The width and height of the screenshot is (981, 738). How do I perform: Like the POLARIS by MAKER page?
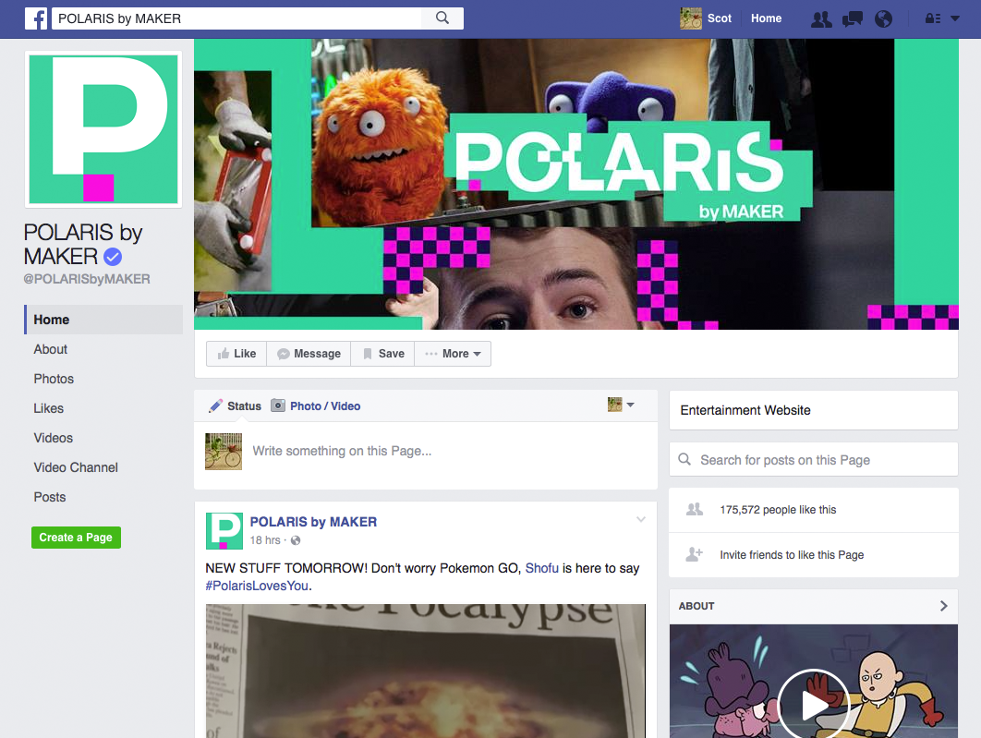(x=236, y=354)
